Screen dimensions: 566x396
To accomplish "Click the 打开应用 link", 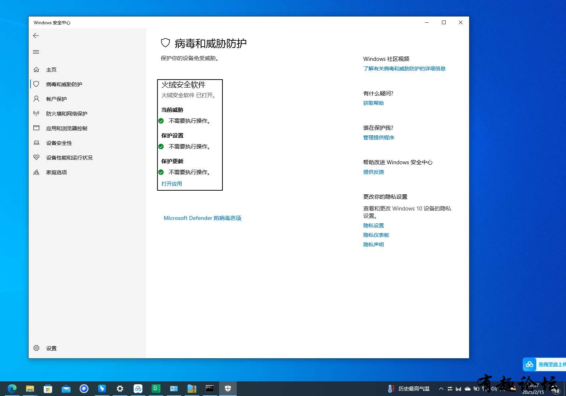I will [172, 184].
